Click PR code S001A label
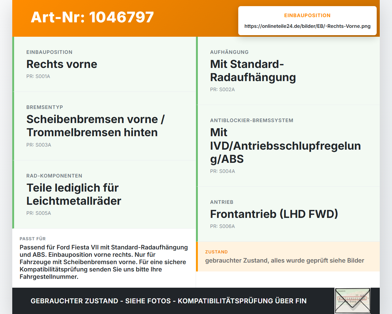 click(38, 77)
